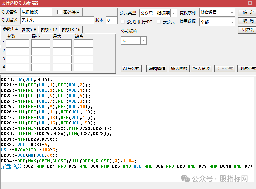Click the 编辑操作 button

point(157,68)
